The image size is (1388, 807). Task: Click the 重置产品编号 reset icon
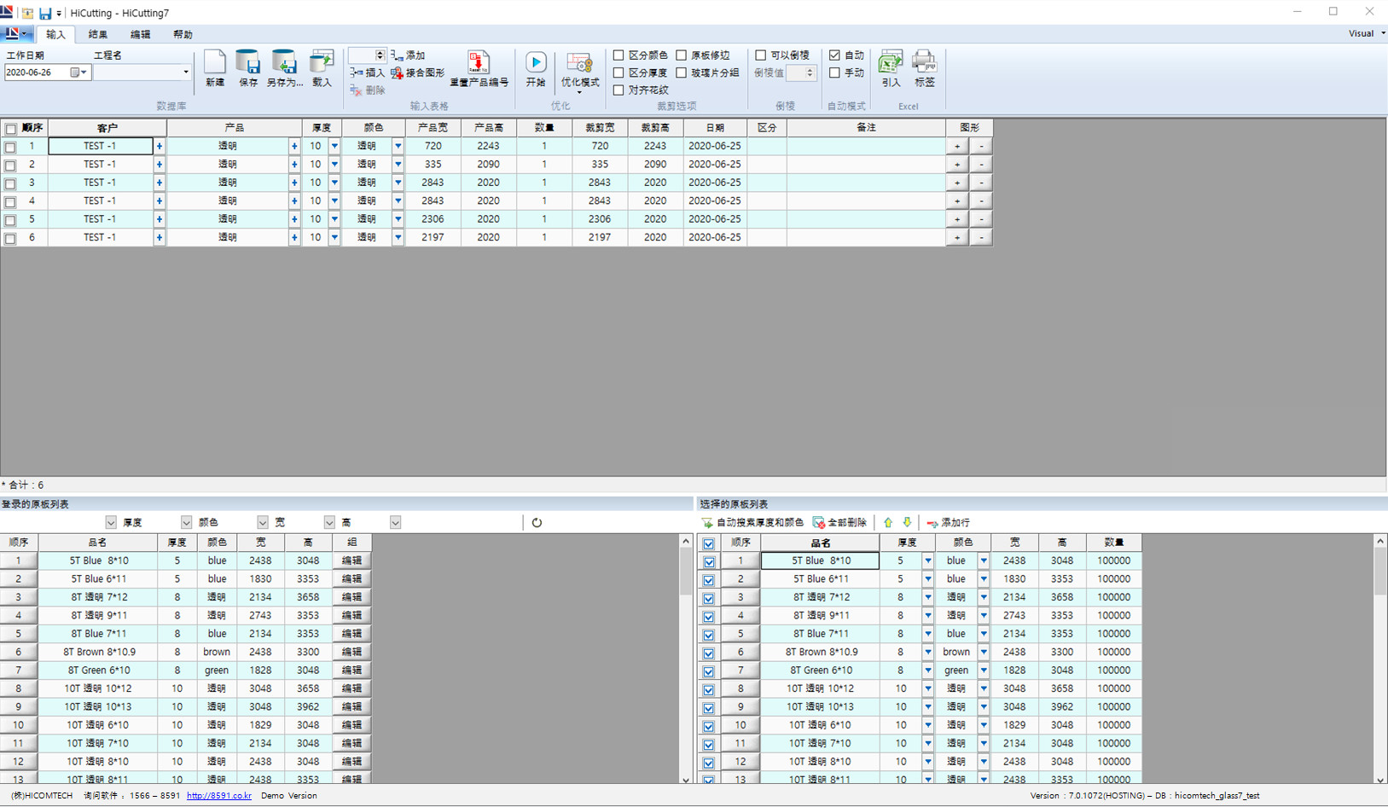click(x=479, y=63)
